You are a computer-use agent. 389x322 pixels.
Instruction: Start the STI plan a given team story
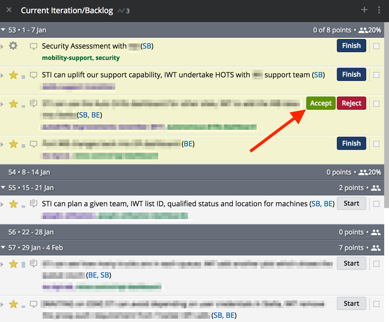point(351,204)
